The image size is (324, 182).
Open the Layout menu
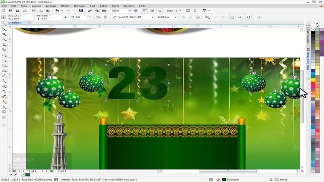coord(36,6)
